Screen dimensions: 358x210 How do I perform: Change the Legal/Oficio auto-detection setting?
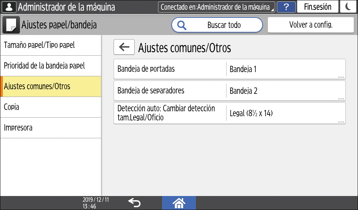pyautogui.click(x=230, y=113)
